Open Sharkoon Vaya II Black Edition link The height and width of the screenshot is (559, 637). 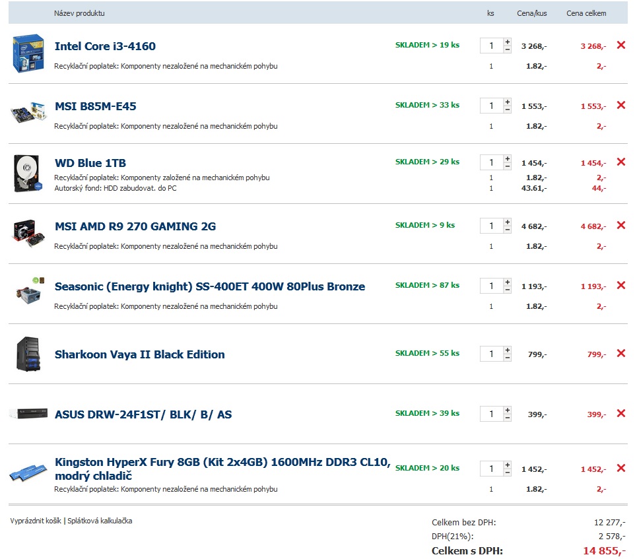[140, 354]
